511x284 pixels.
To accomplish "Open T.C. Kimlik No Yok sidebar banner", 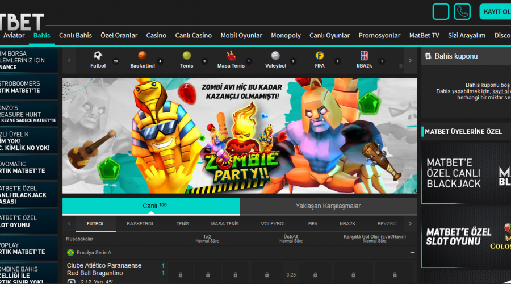I will [x=29, y=140].
